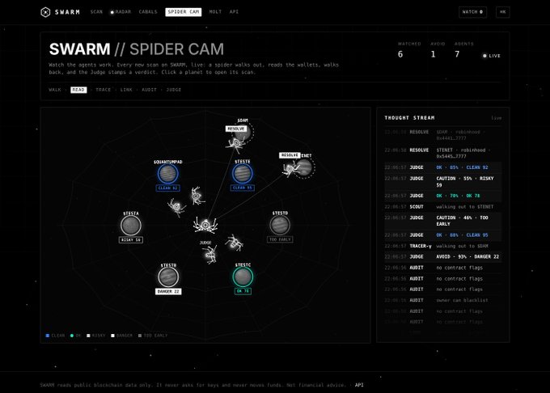Select the active SPIDER CAM tab
This screenshot has height=393, width=550.
184,12
